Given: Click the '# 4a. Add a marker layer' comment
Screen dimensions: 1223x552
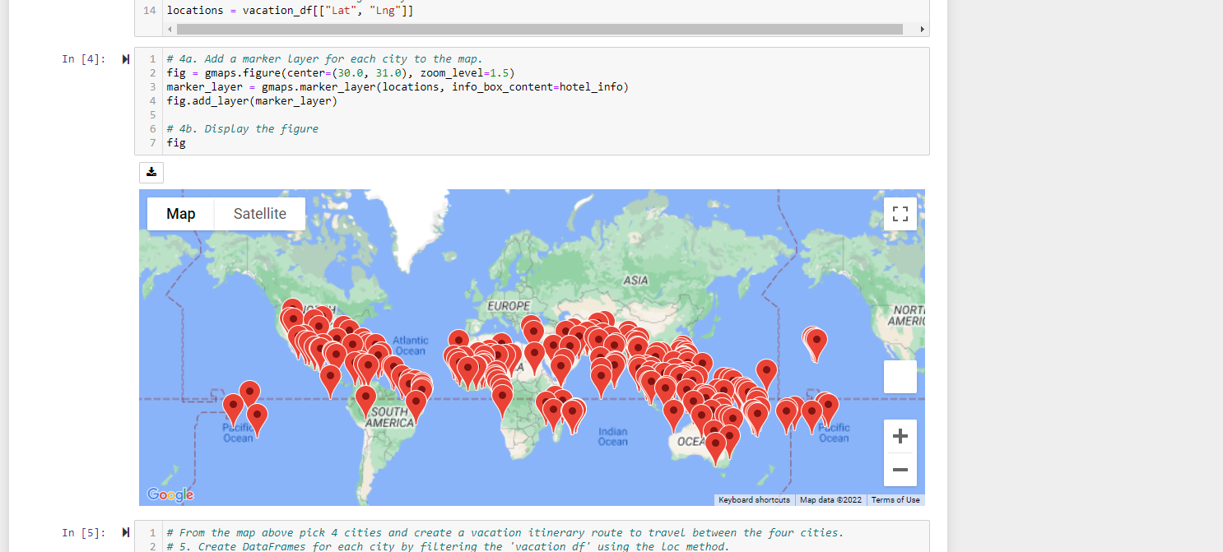Looking at the screenshot, I should point(324,59).
